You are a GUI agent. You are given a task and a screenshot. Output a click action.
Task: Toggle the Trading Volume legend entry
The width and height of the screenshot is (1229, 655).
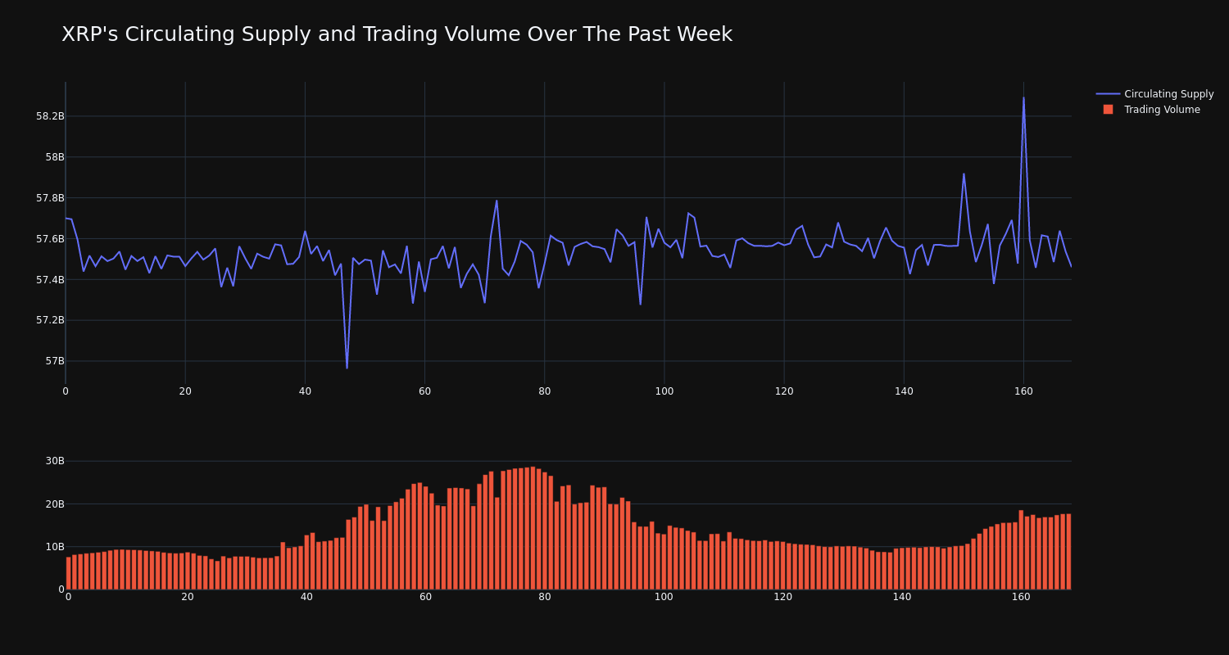[1155, 110]
